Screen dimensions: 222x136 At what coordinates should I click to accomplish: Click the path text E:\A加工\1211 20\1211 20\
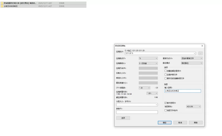135,51
